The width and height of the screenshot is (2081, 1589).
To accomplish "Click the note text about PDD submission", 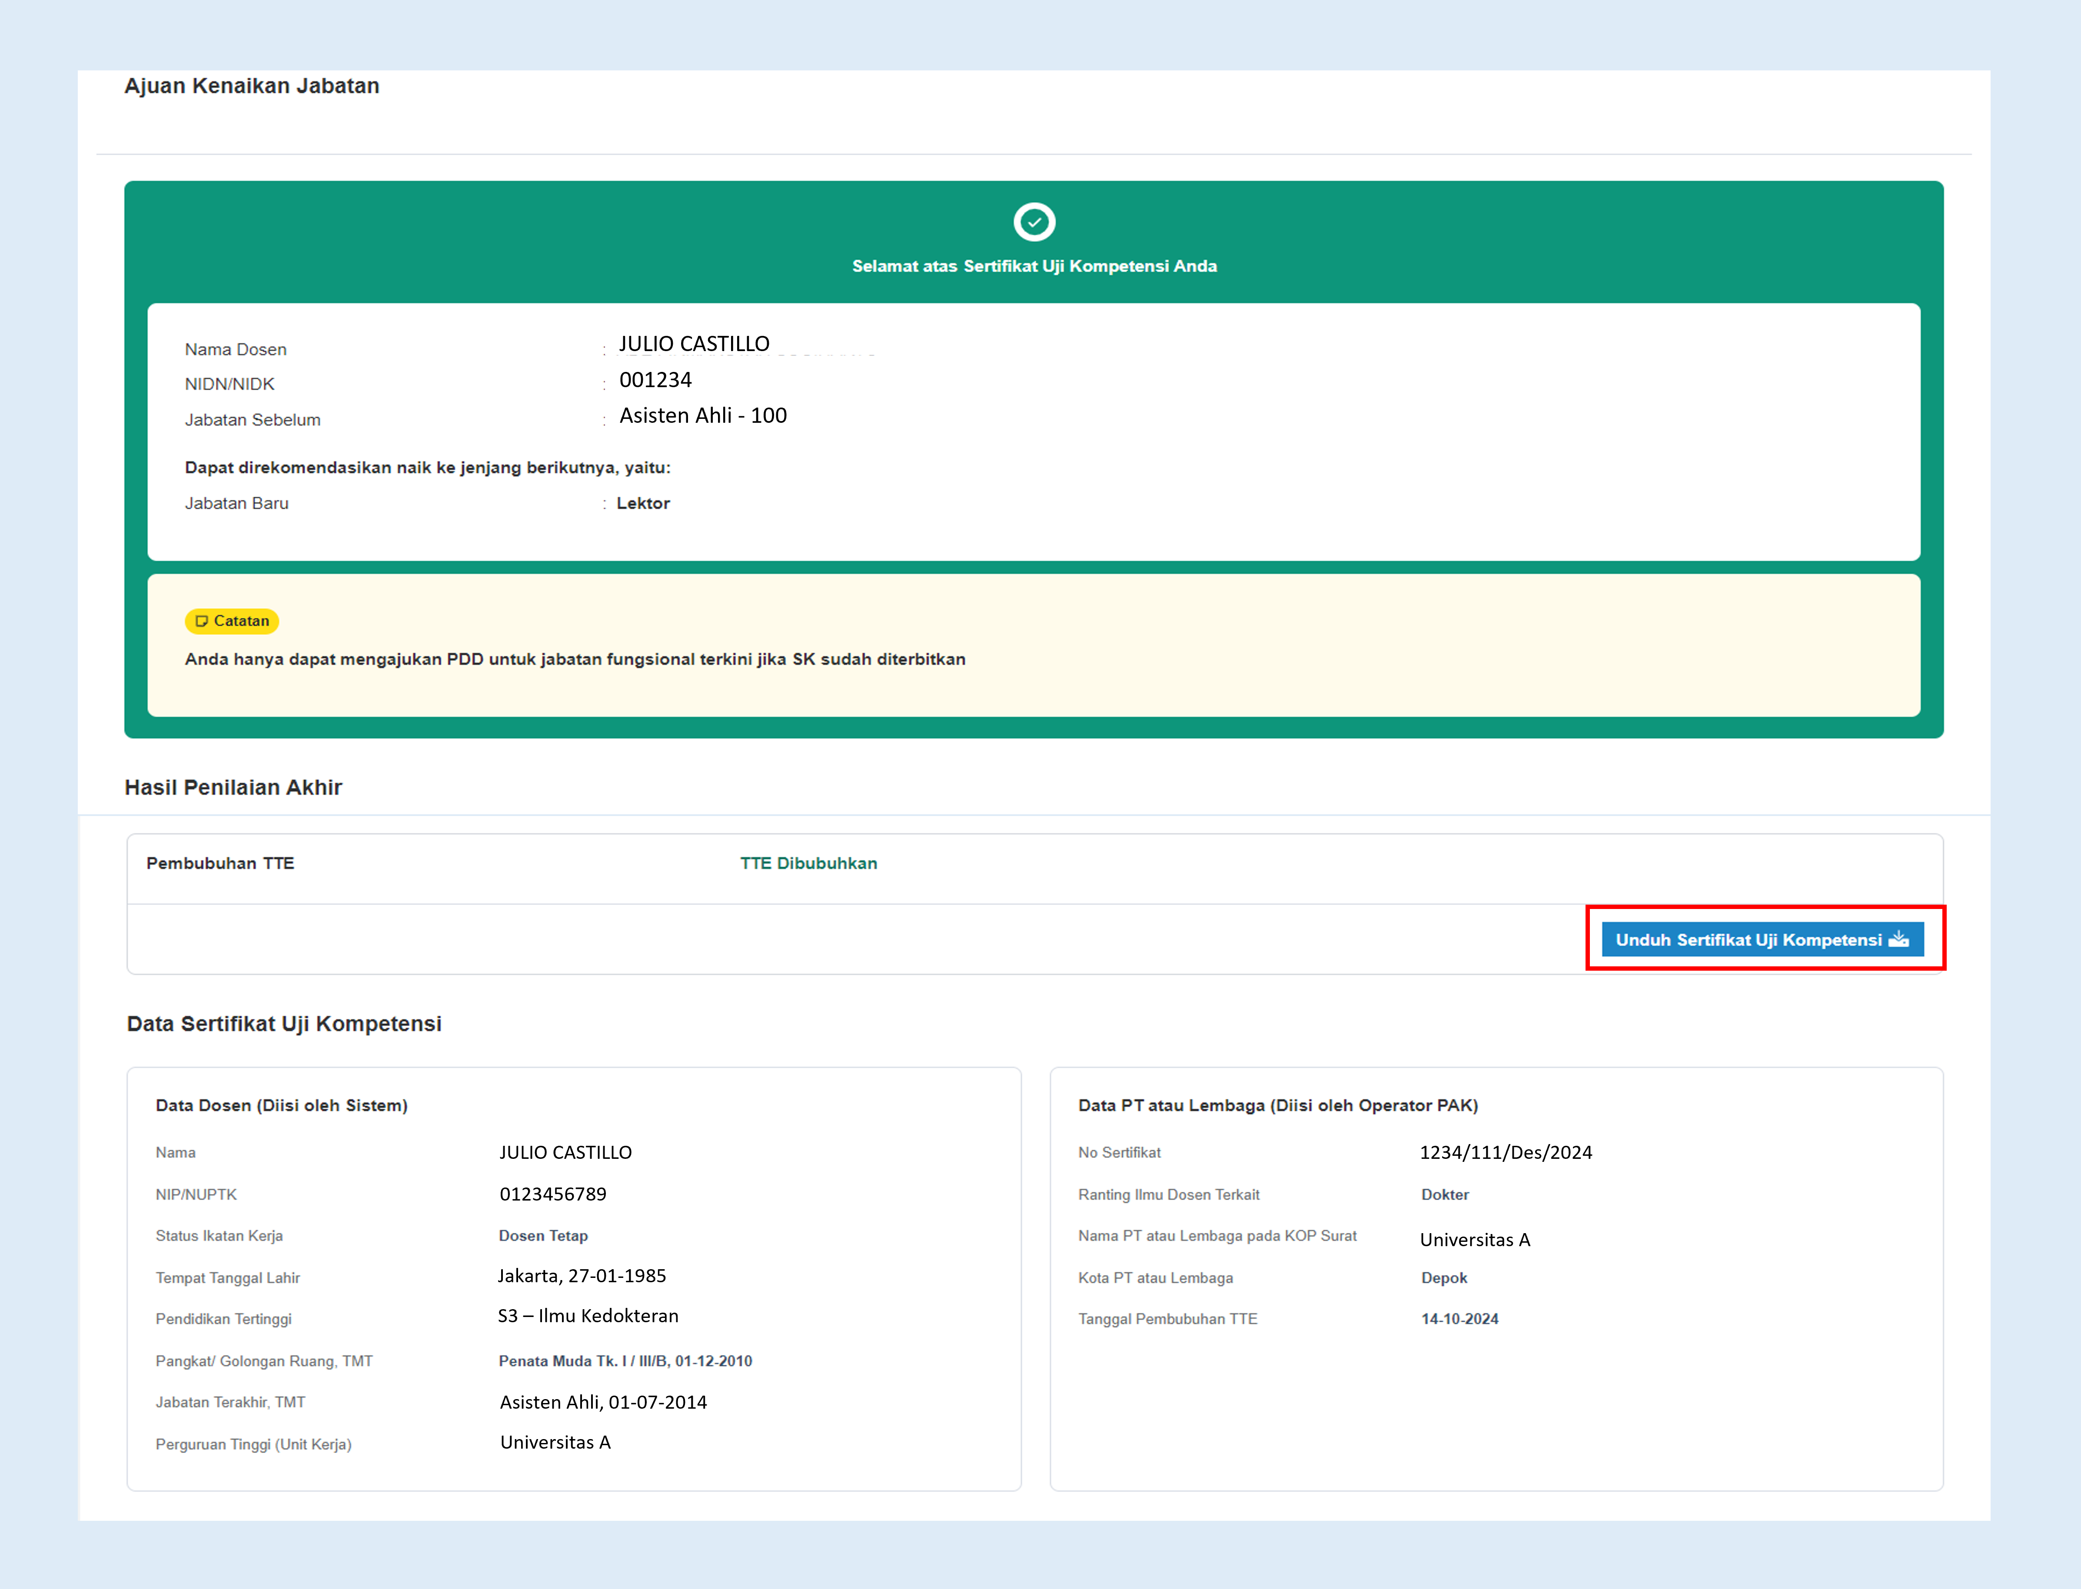I will point(575,659).
